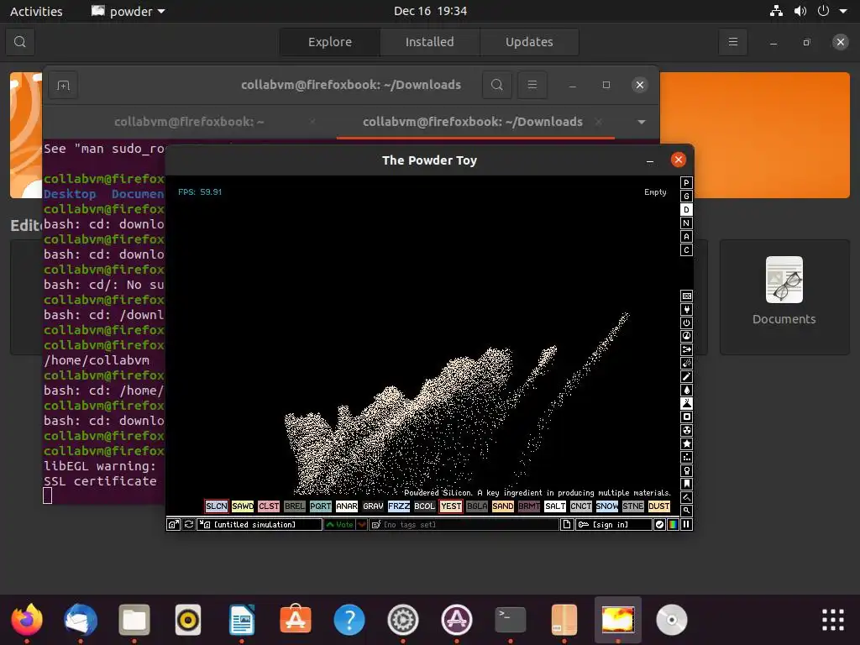Select the YEST element
This screenshot has height=645, width=860.
point(451,506)
